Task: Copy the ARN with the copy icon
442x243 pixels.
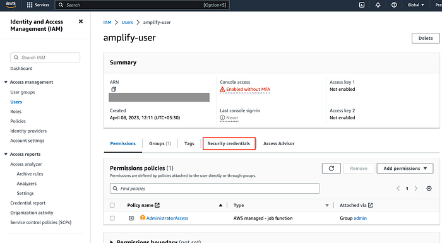Action: tap(114, 89)
